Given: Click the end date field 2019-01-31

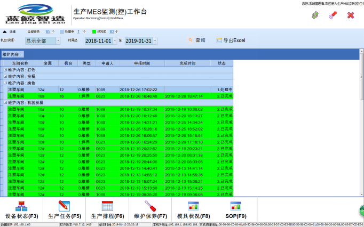Looking at the screenshot, I should pyautogui.click(x=139, y=41).
